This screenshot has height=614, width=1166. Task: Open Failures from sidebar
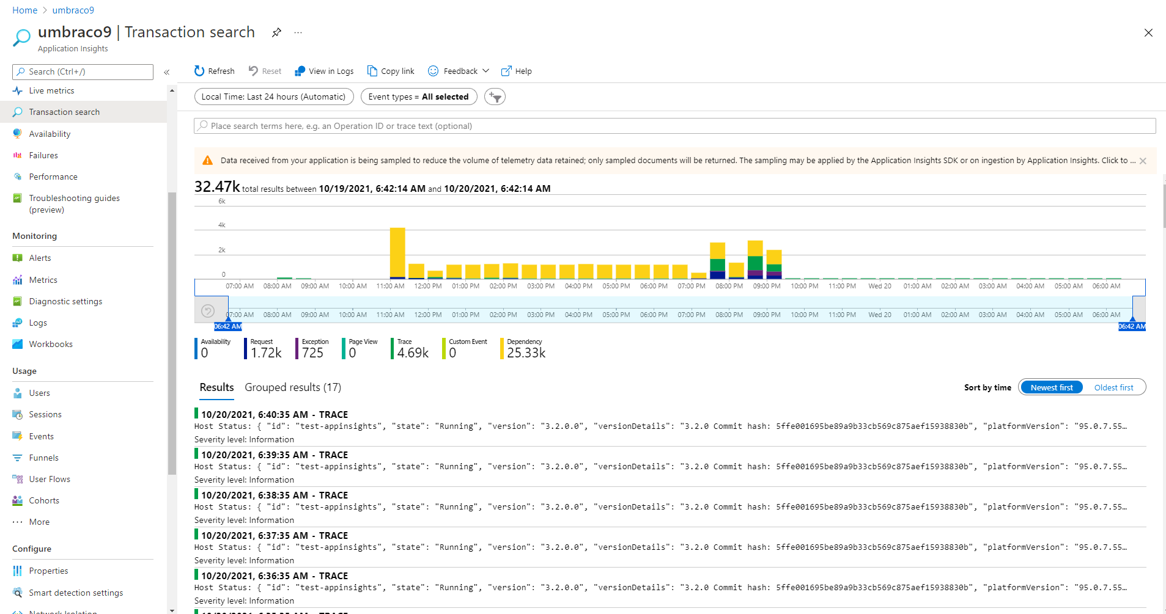coord(43,155)
